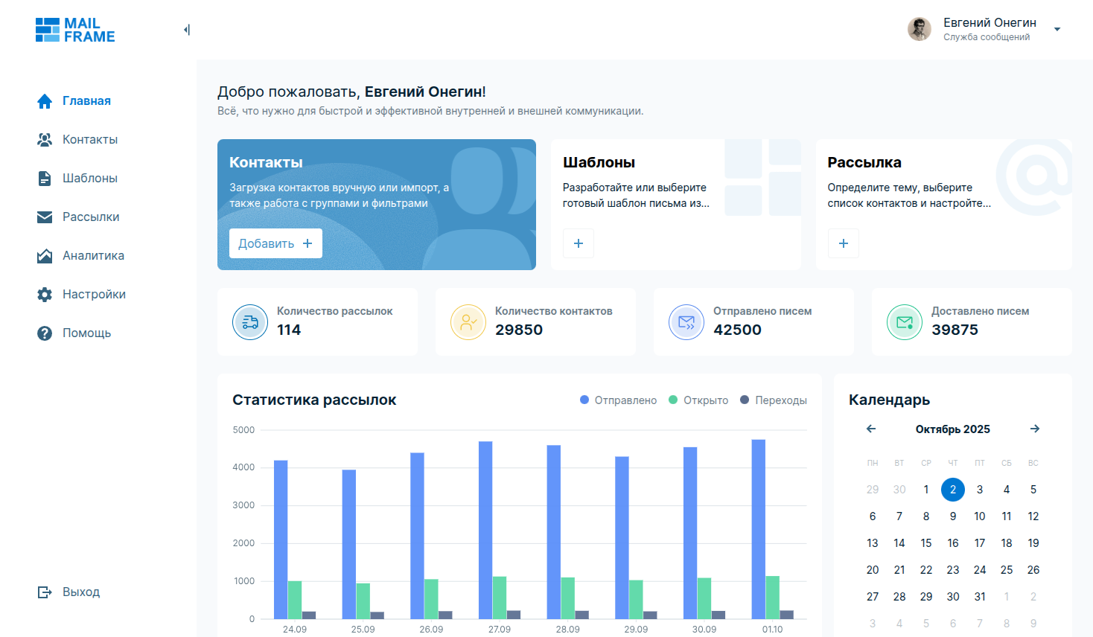
Task: Toggle the Открыто legend series
Action: pos(698,400)
